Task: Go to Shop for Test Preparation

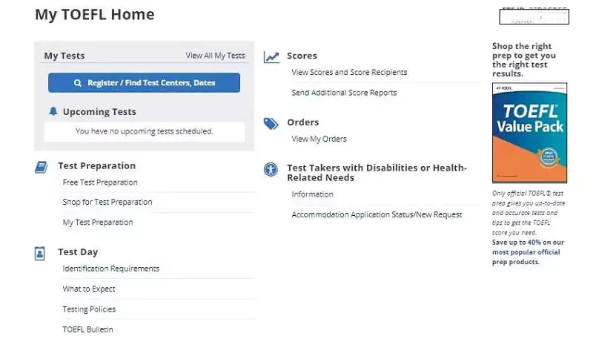Action: pos(107,202)
